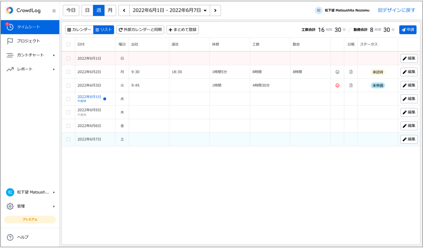The image size is (423, 248).
Task: Select the プロジェクト flag icon
Action: click(10, 41)
